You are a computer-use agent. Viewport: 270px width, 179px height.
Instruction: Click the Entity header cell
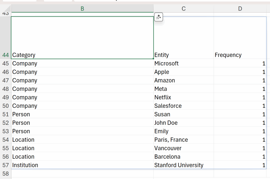(184, 55)
